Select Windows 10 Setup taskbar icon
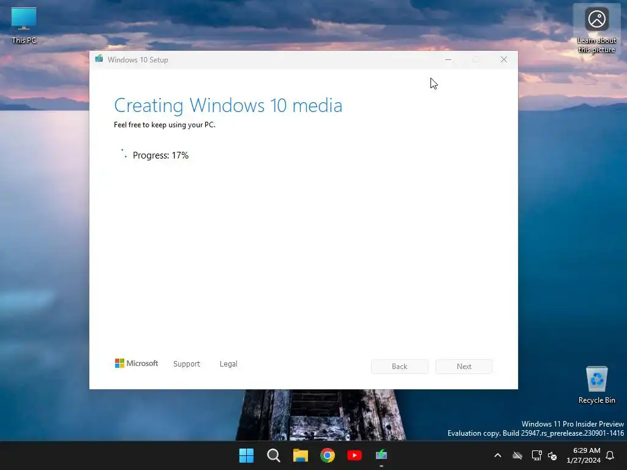627x470 pixels. click(381, 455)
